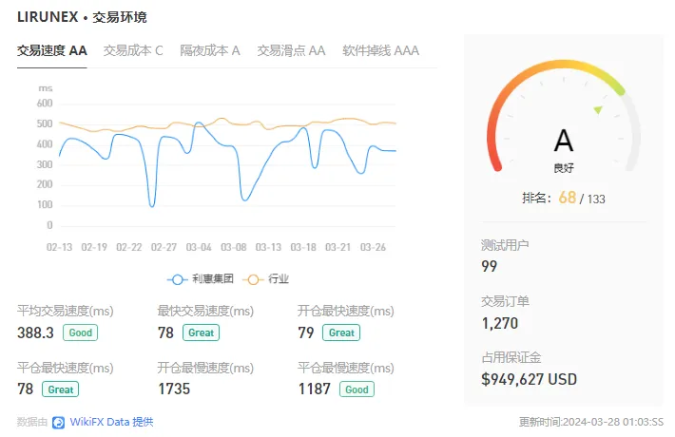Click the ranking number 68
Screen dimensions: 675x437
click(x=567, y=198)
